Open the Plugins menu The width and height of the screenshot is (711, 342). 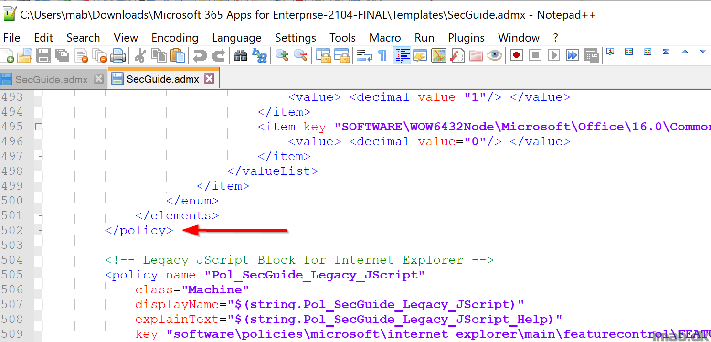[x=466, y=38]
